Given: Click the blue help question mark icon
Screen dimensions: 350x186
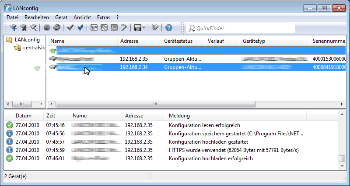Looking at the screenshot, I should [x=169, y=28].
